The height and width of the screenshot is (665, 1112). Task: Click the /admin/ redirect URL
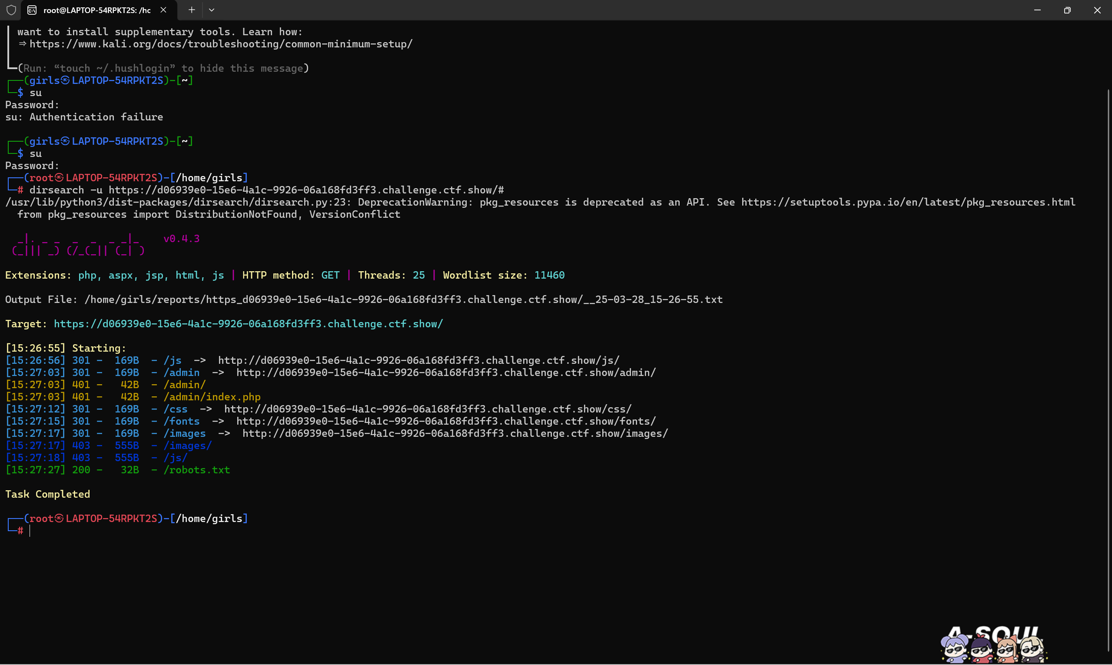[x=446, y=373]
